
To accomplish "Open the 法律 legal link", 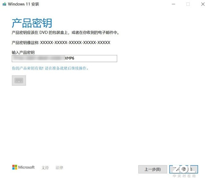I will (59, 168).
